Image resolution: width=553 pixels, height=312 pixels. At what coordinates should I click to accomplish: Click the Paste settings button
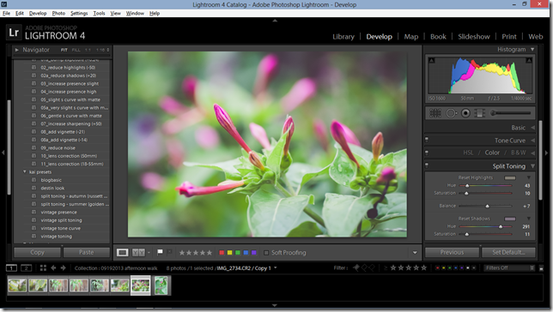pos(87,252)
